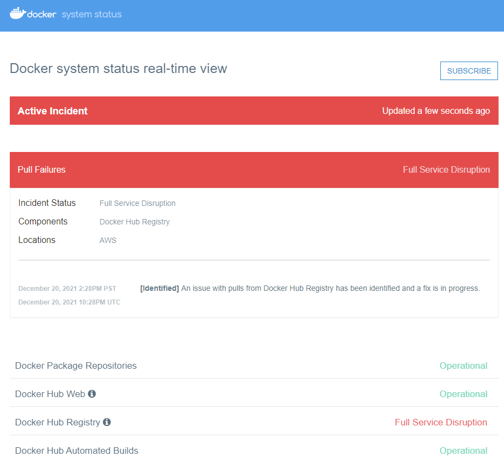Select the Docker Package Repositories row
Image resolution: width=504 pixels, height=463 pixels.
254,366
